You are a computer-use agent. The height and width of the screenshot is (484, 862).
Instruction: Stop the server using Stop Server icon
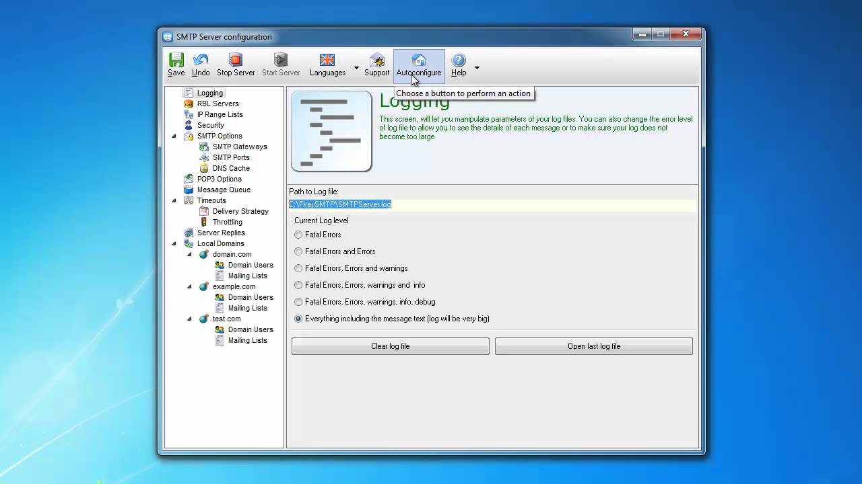[235, 60]
